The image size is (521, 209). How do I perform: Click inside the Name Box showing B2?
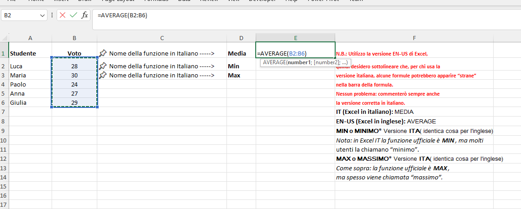point(21,15)
